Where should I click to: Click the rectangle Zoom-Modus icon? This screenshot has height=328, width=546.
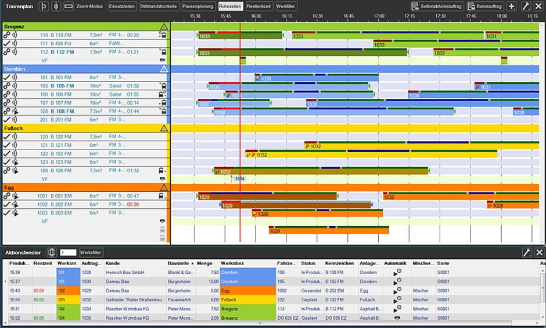69,6
